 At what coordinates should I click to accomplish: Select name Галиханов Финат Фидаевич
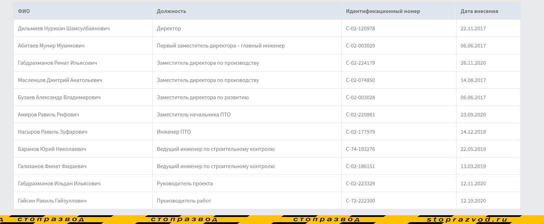pos(52,166)
